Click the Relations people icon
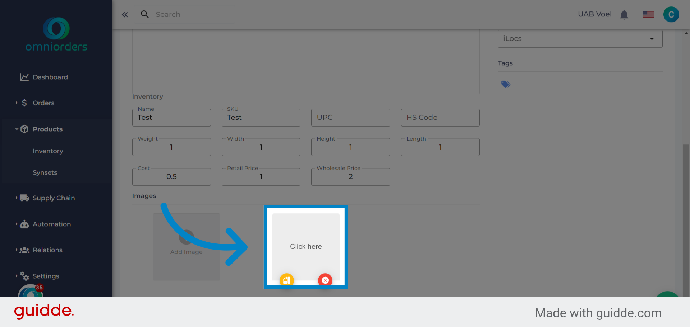Image resolution: width=690 pixels, height=327 pixels. coord(24,250)
